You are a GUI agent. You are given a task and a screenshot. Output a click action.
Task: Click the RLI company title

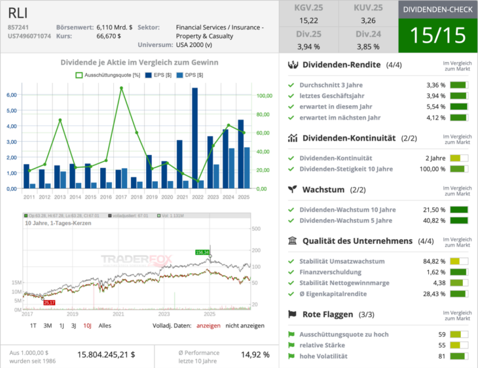(18, 13)
